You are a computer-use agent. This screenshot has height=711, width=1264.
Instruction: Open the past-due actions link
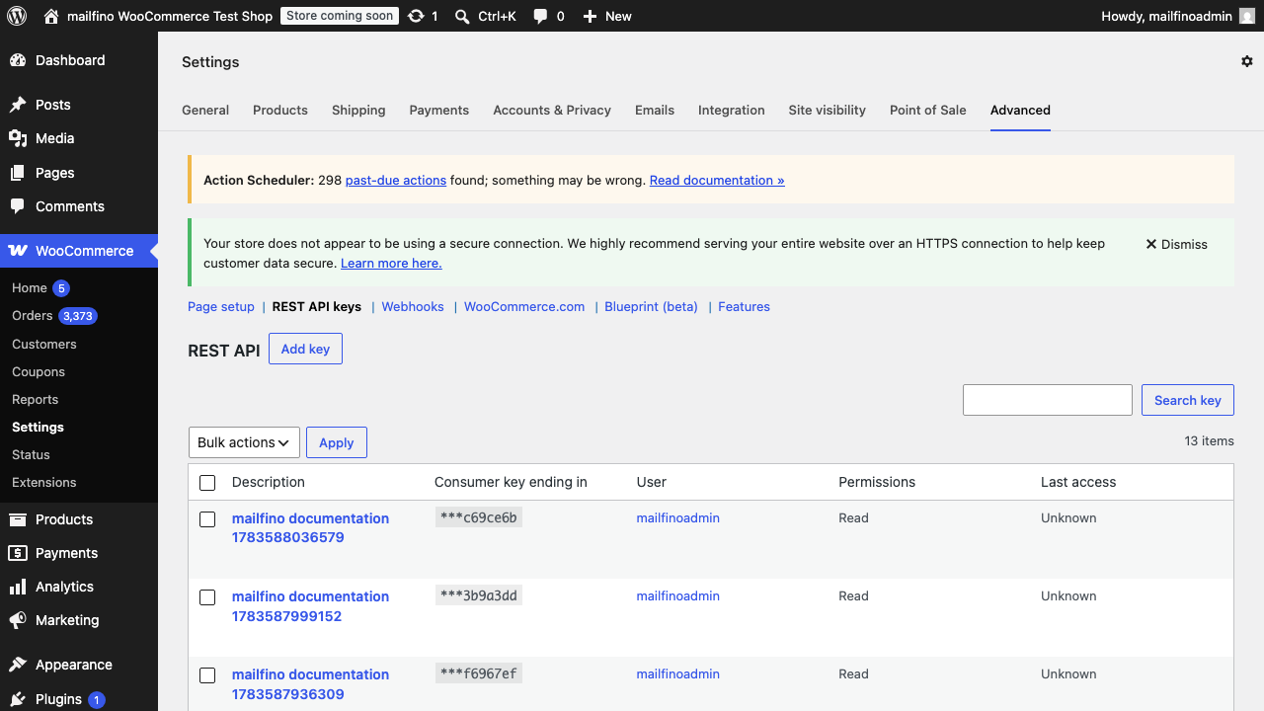point(396,180)
